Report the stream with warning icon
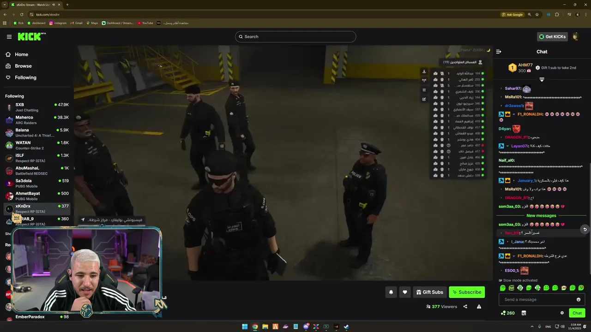The width and height of the screenshot is (591, 332). tap(479, 307)
